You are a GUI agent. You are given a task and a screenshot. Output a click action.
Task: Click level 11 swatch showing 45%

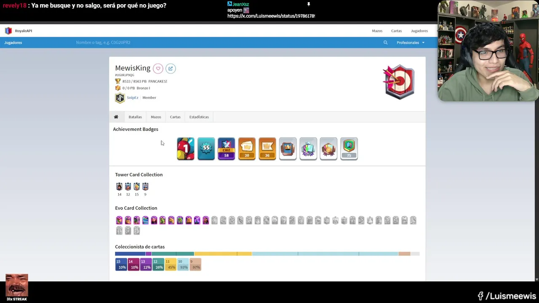click(x=171, y=264)
